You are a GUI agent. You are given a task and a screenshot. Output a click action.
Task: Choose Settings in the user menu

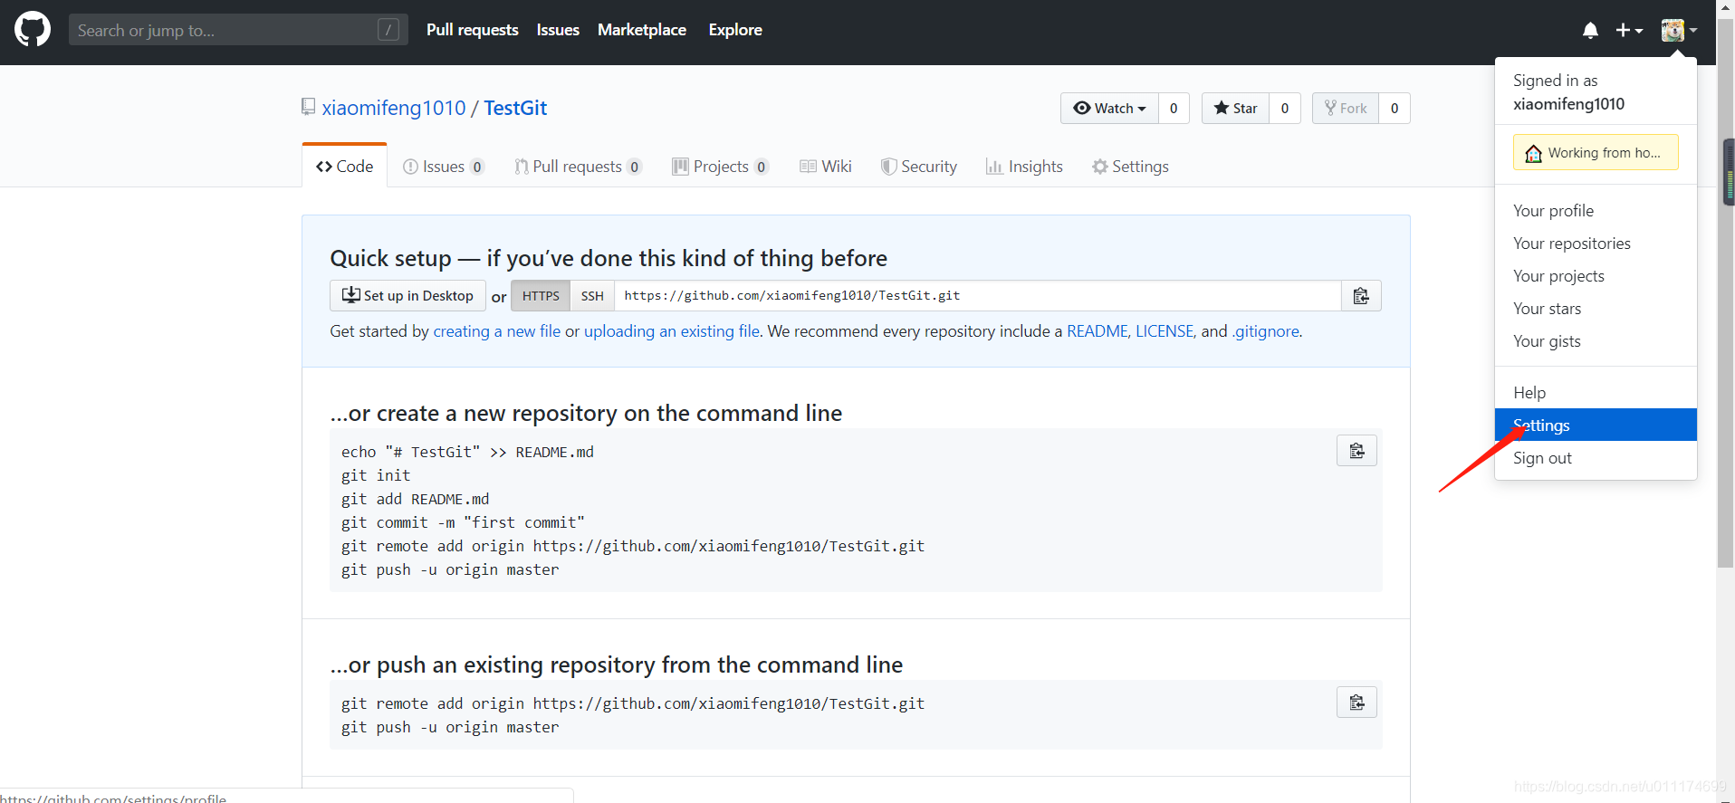(x=1596, y=425)
